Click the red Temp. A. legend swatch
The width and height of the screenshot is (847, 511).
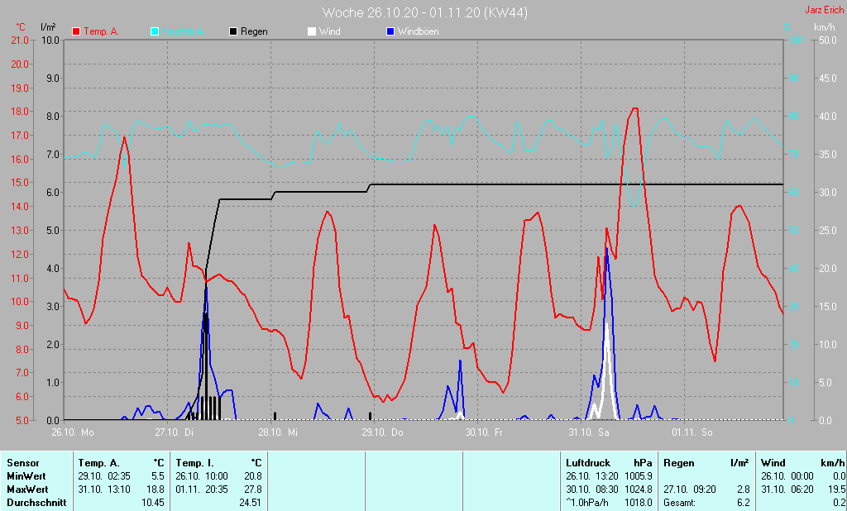[x=76, y=31]
